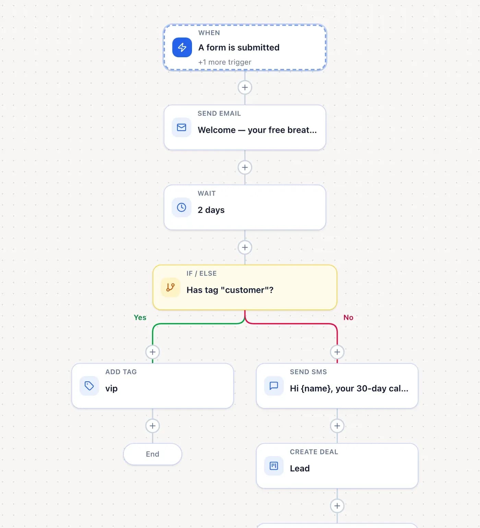Add step between Send SMS and Create Deal
The height and width of the screenshot is (528, 480).
pyautogui.click(x=337, y=426)
